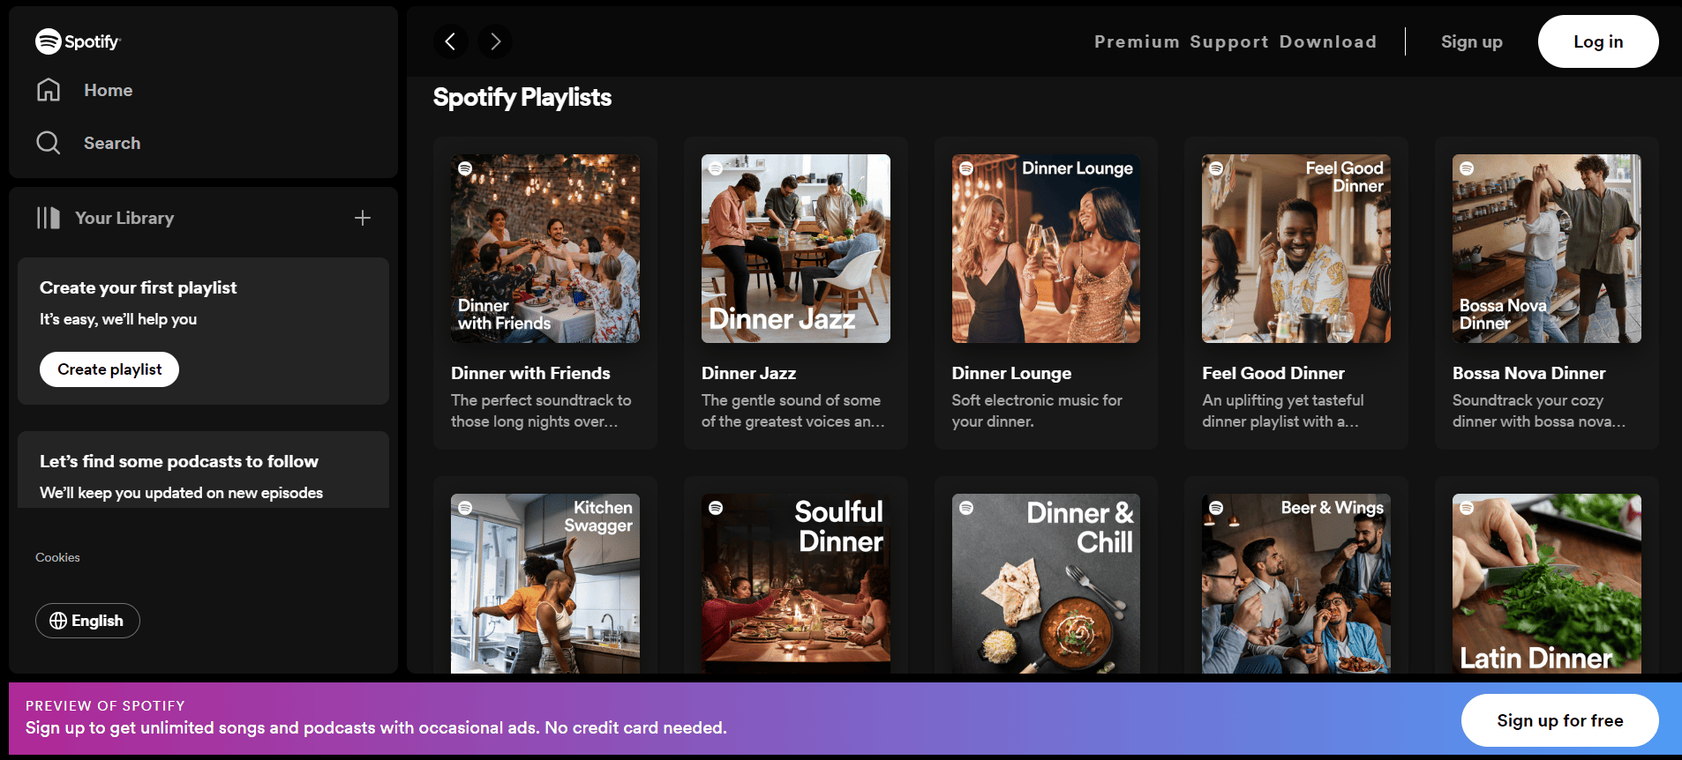1682x760 pixels.
Task: Open the Support menu link
Action: click(1228, 41)
